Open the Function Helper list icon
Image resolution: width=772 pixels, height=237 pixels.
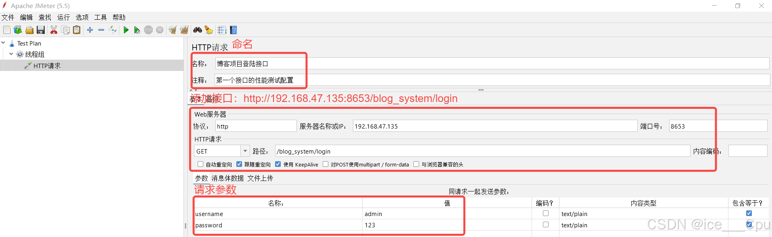tap(222, 30)
